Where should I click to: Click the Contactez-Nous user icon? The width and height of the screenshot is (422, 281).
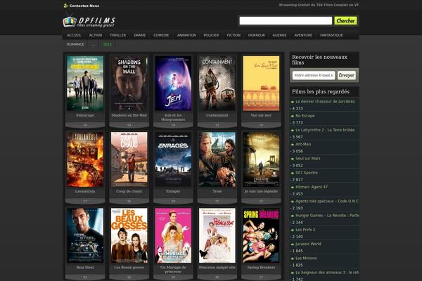65,6
